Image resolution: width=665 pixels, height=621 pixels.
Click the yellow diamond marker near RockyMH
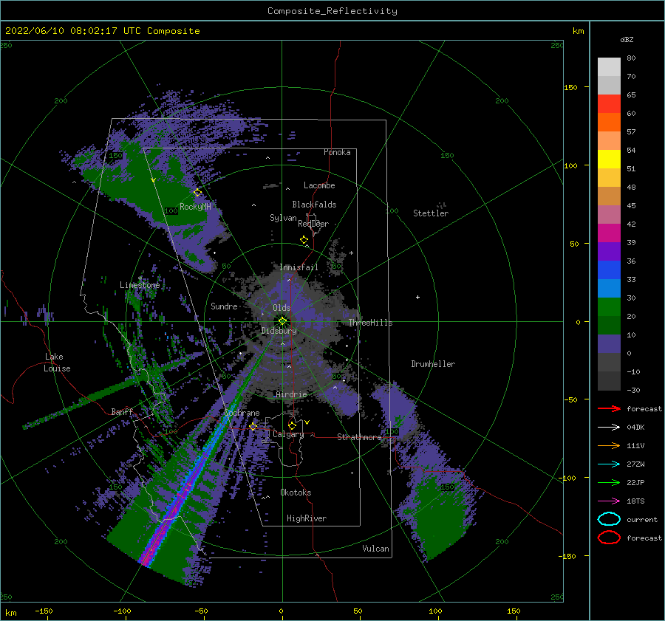pyautogui.click(x=197, y=193)
